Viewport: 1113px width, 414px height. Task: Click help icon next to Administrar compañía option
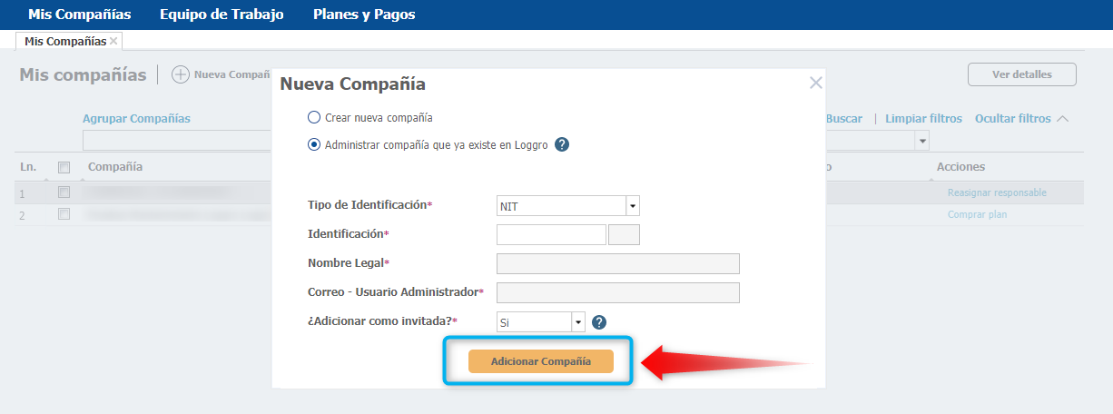tap(562, 144)
